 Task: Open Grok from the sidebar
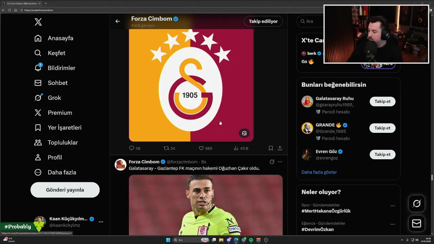48,98
